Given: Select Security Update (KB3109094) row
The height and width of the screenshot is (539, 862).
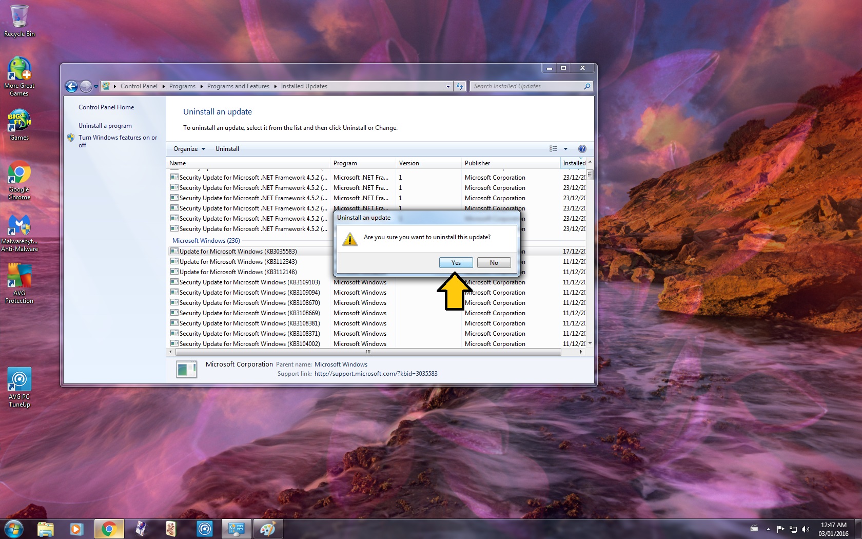Looking at the screenshot, I should (377, 293).
